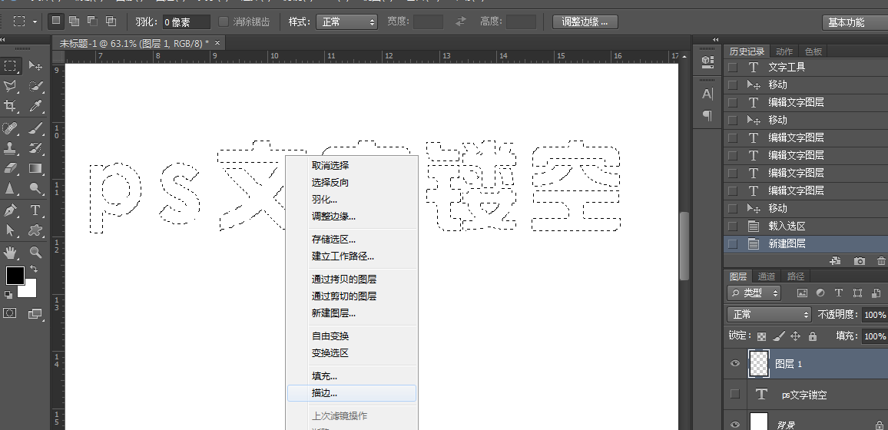Viewport: 888px width, 430px height.
Task: Select the Gradient tool
Action: (x=35, y=168)
